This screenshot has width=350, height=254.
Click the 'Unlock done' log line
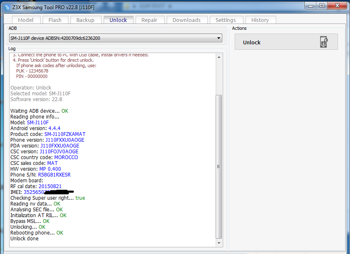[24, 238]
